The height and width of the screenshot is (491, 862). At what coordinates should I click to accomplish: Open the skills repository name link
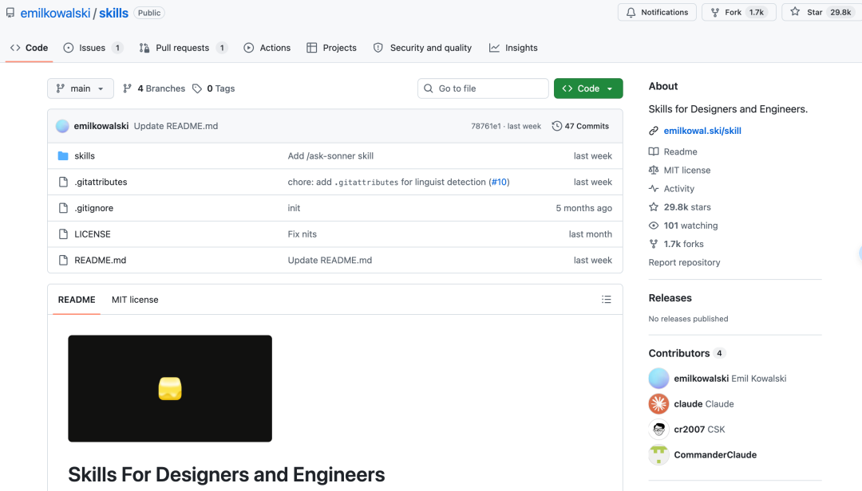[114, 14]
